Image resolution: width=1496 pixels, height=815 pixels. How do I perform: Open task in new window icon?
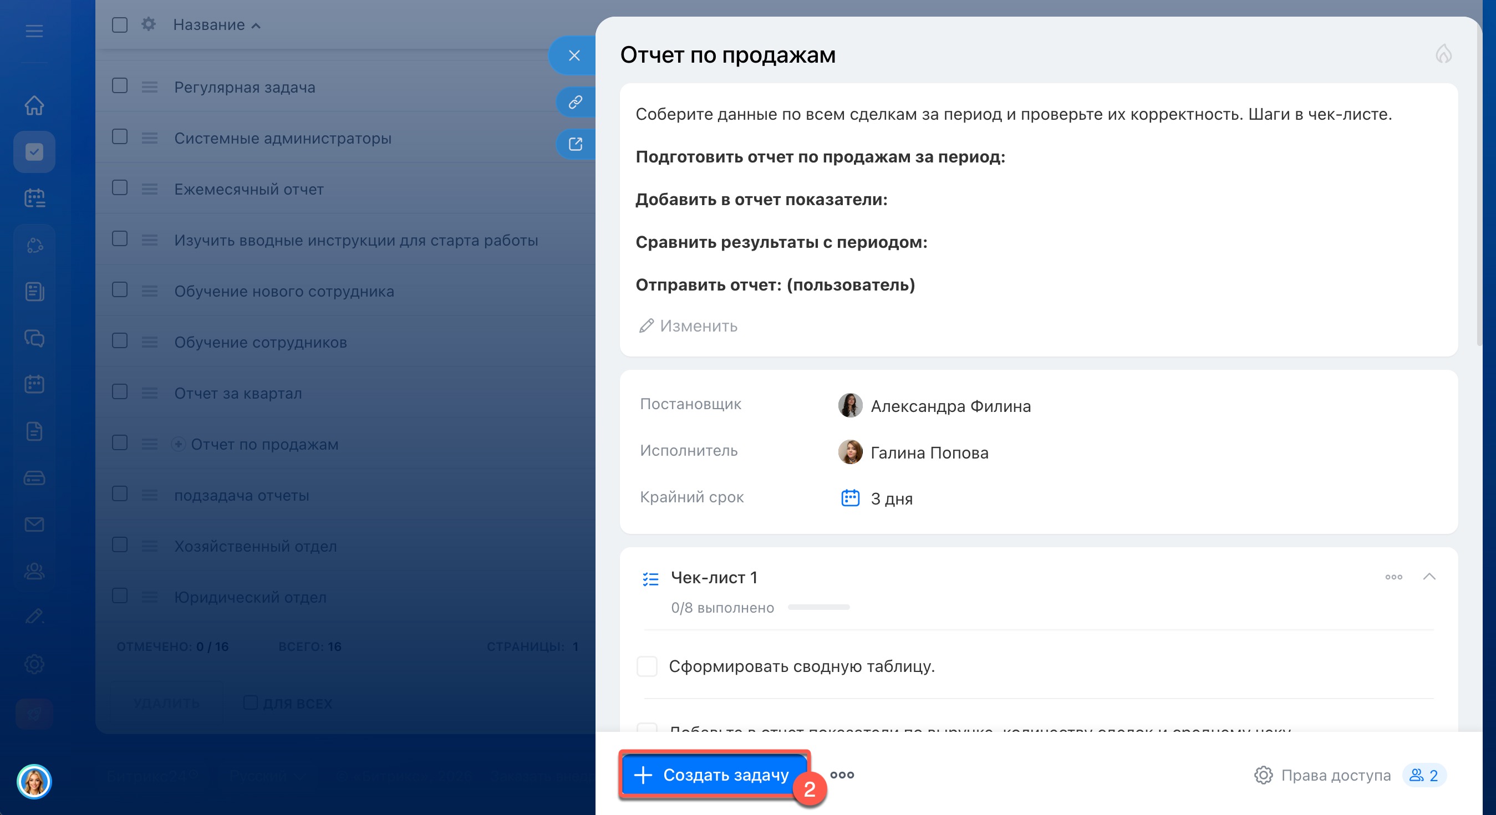tap(575, 144)
